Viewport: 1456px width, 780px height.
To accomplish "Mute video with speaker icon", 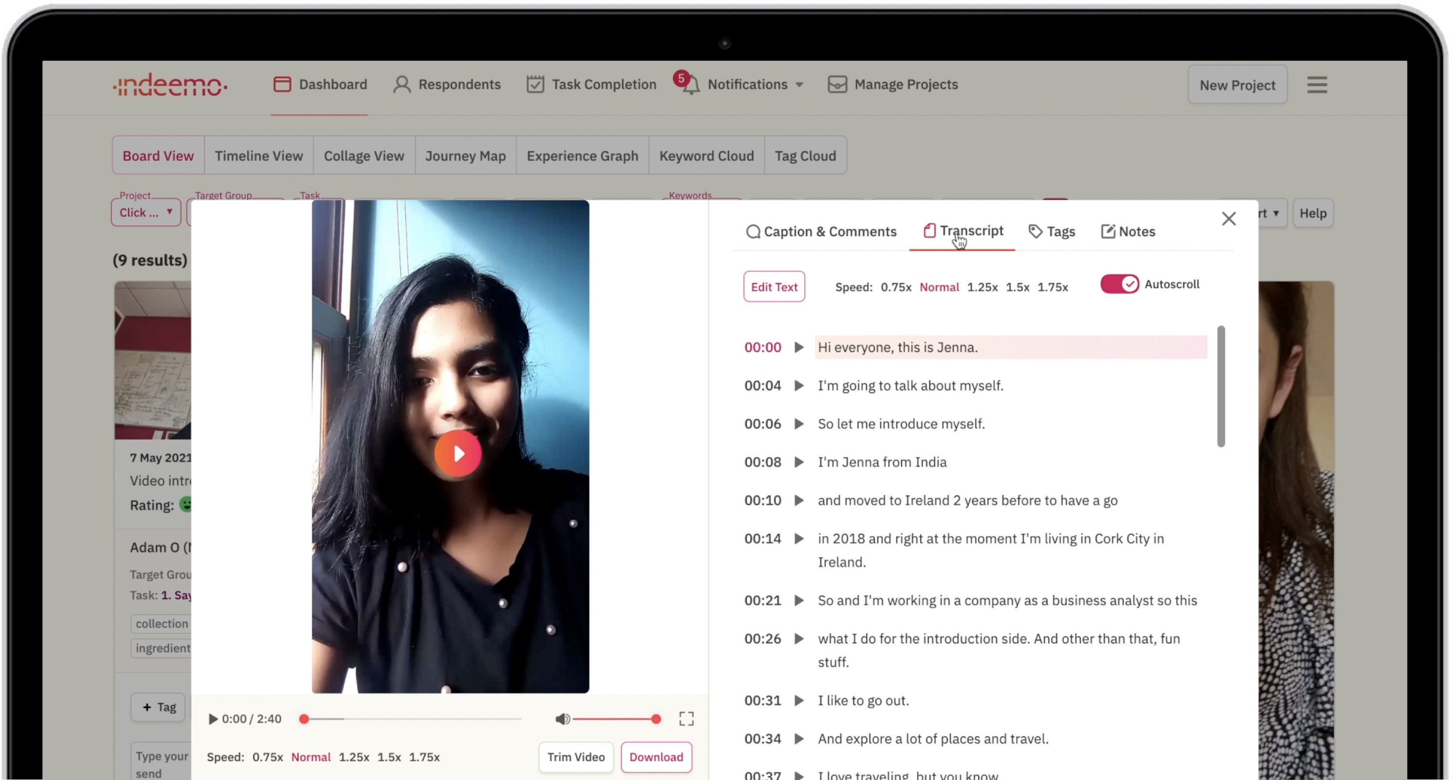I will 562,718.
